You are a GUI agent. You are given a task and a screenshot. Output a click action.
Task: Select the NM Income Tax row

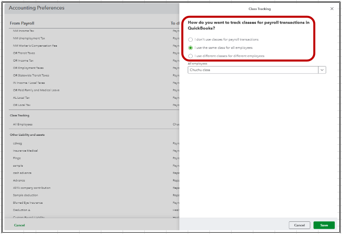(24, 31)
